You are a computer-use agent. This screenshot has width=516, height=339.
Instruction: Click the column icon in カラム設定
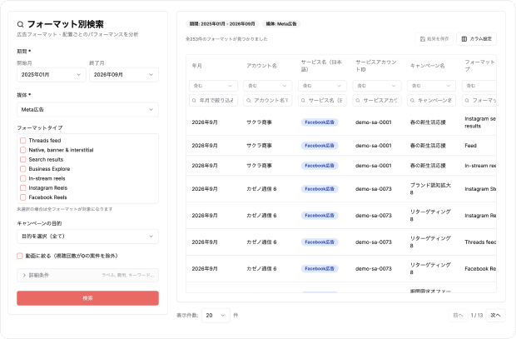coord(464,39)
